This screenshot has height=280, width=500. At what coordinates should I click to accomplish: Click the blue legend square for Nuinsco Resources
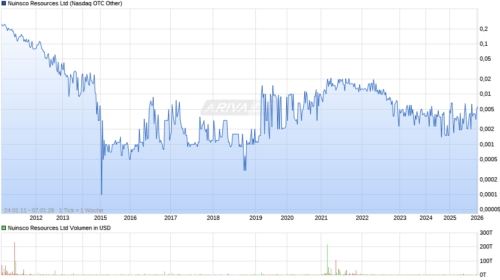(x=4, y=4)
